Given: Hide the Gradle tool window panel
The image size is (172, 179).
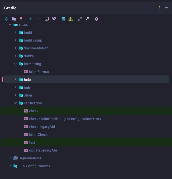Looking at the screenshot, I should pyautogui.click(x=167, y=8).
